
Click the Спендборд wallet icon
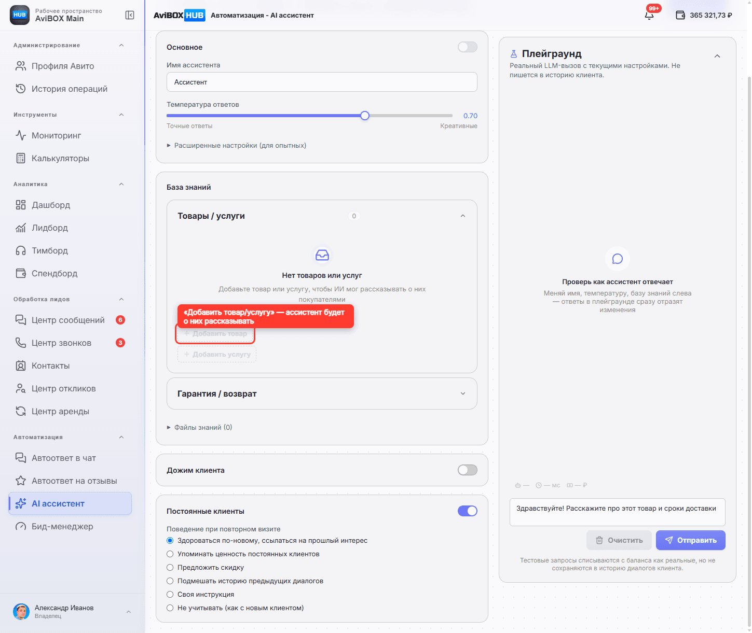coord(21,273)
